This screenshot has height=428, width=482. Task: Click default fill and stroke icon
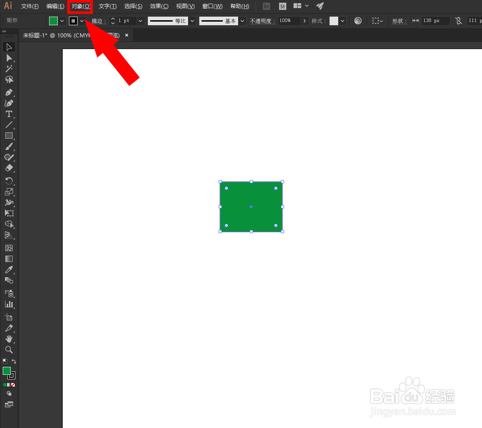[x=5, y=361]
